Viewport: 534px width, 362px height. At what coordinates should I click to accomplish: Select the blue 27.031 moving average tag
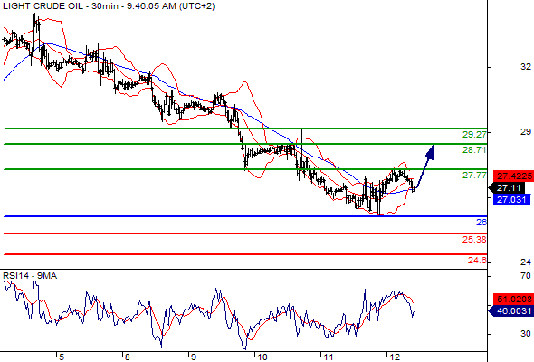tap(511, 199)
